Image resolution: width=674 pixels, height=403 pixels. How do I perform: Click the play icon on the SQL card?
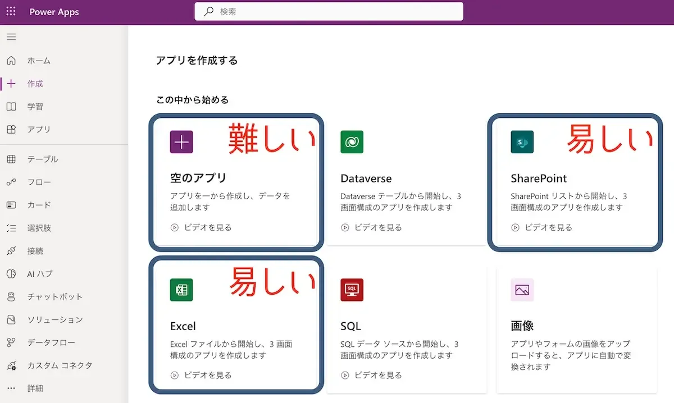click(x=345, y=375)
